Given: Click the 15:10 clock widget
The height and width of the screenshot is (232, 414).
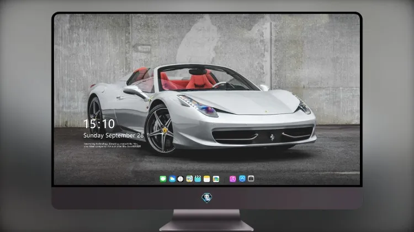Looking at the screenshot, I should pyautogui.click(x=99, y=124).
